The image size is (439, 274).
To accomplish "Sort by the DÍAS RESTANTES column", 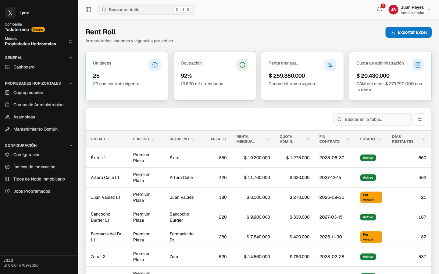I will point(409,139).
